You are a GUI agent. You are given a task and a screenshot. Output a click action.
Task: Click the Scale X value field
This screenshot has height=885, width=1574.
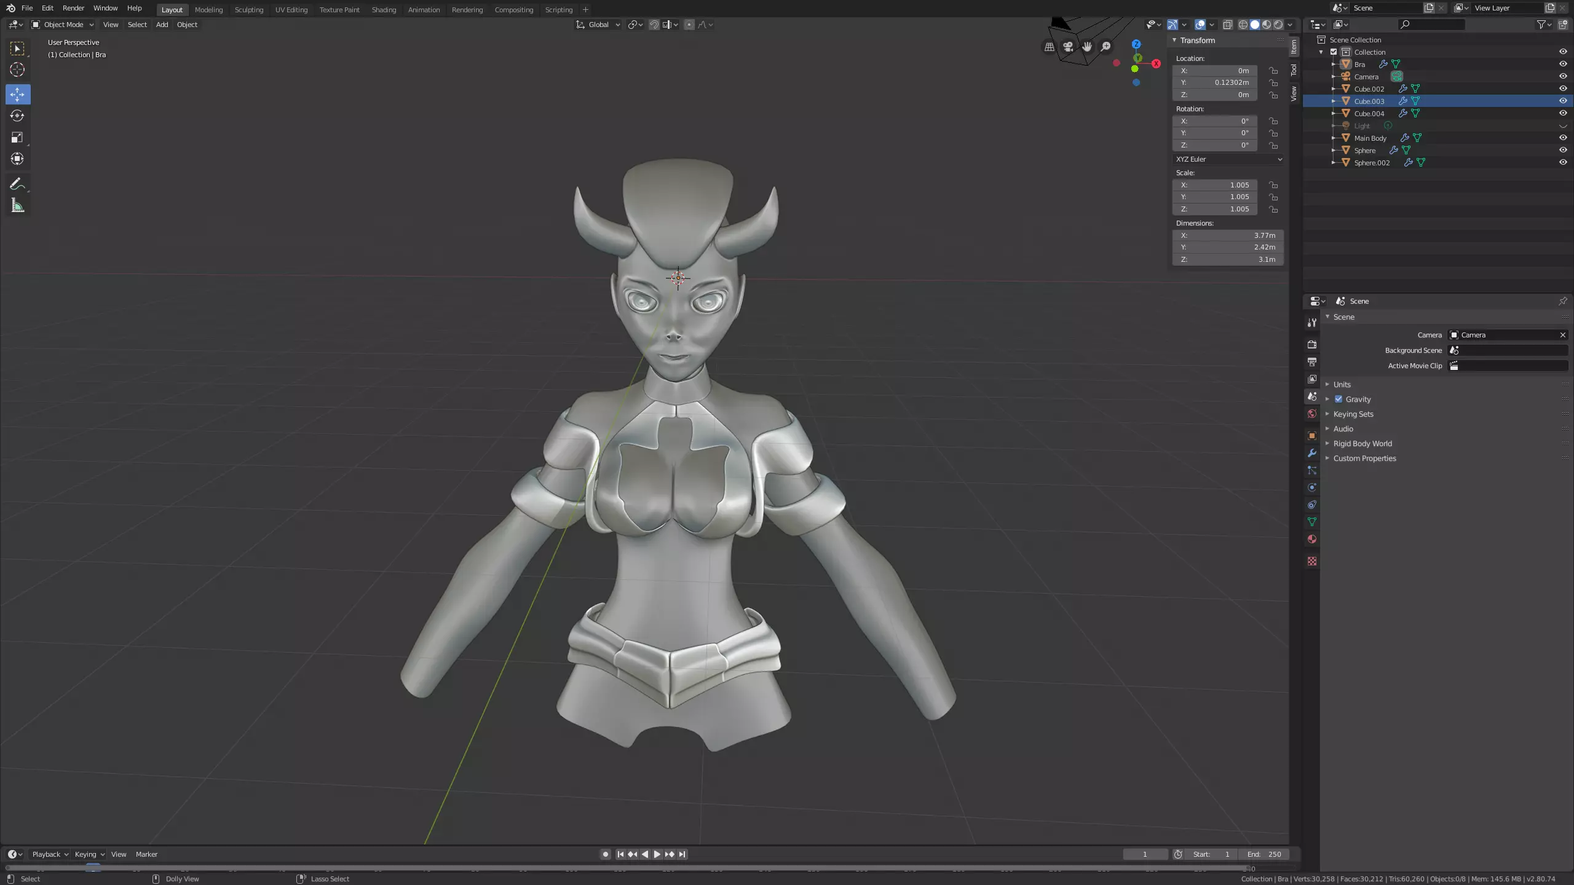coord(1215,185)
